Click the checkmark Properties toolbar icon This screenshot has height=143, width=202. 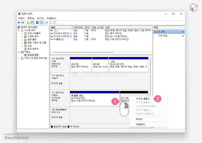coord(50,23)
